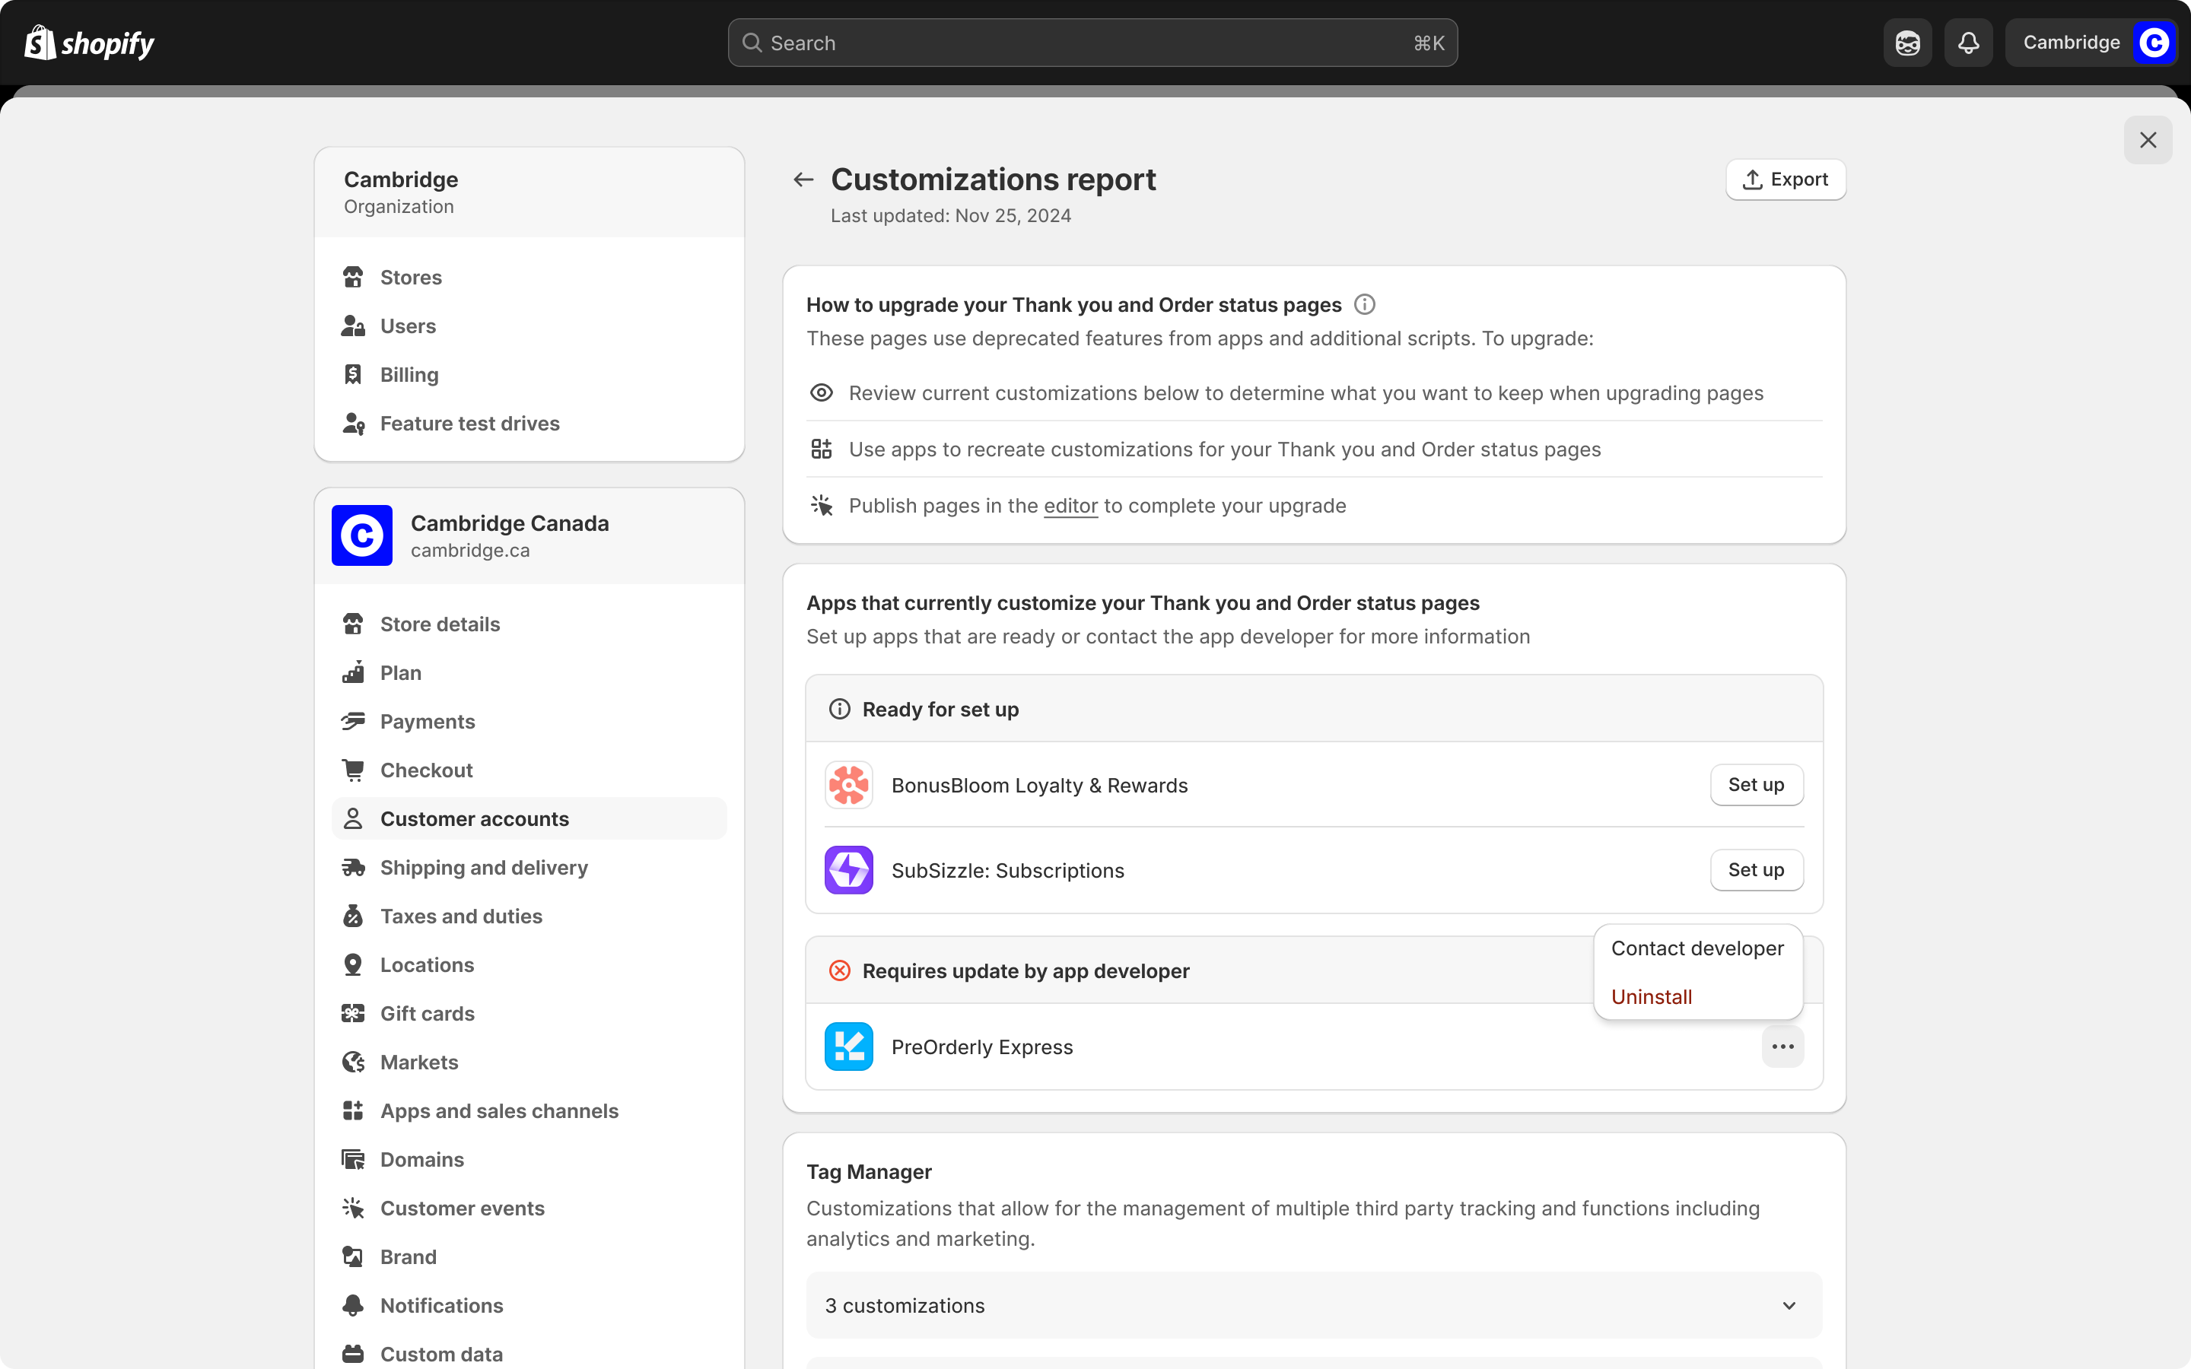Go back with the left arrow
Image resolution: width=2191 pixels, height=1369 pixels.
pyautogui.click(x=803, y=179)
